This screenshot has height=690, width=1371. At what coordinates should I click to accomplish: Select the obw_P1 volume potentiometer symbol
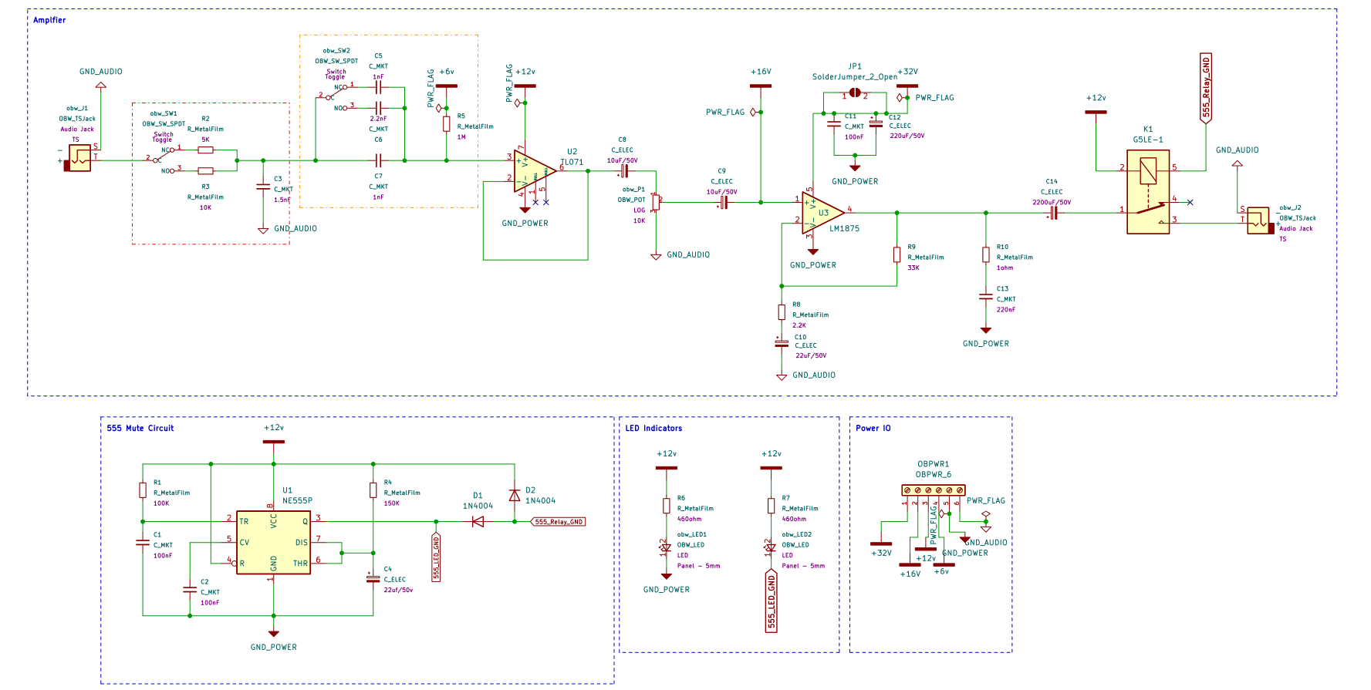(x=656, y=202)
